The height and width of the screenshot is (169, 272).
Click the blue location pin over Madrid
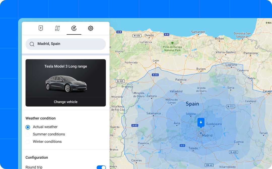click(201, 122)
